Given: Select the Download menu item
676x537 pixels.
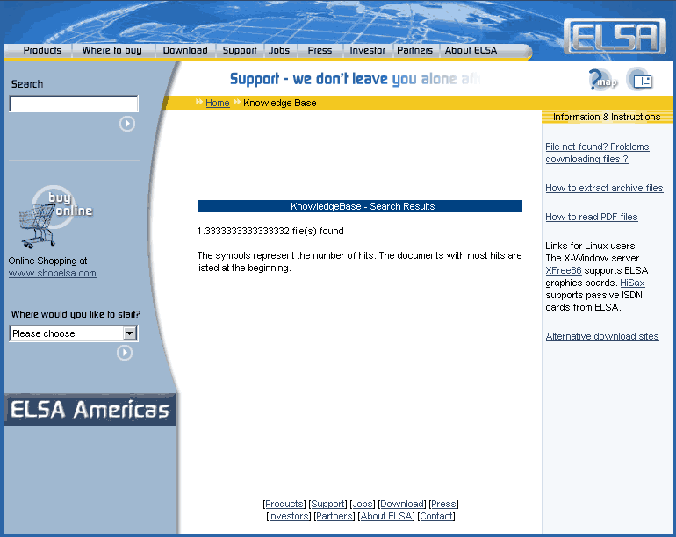Looking at the screenshot, I should click(185, 51).
